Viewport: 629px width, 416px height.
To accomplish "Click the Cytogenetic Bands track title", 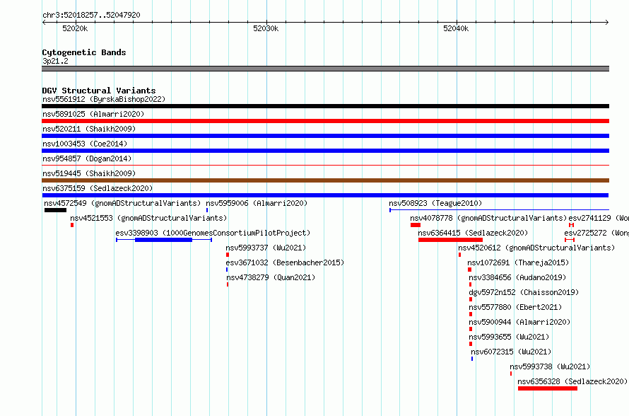I will point(84,52).
